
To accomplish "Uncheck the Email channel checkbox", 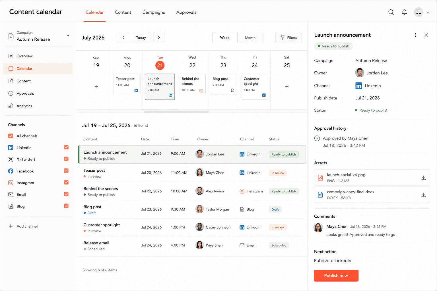I will click(x=66, y=194).
